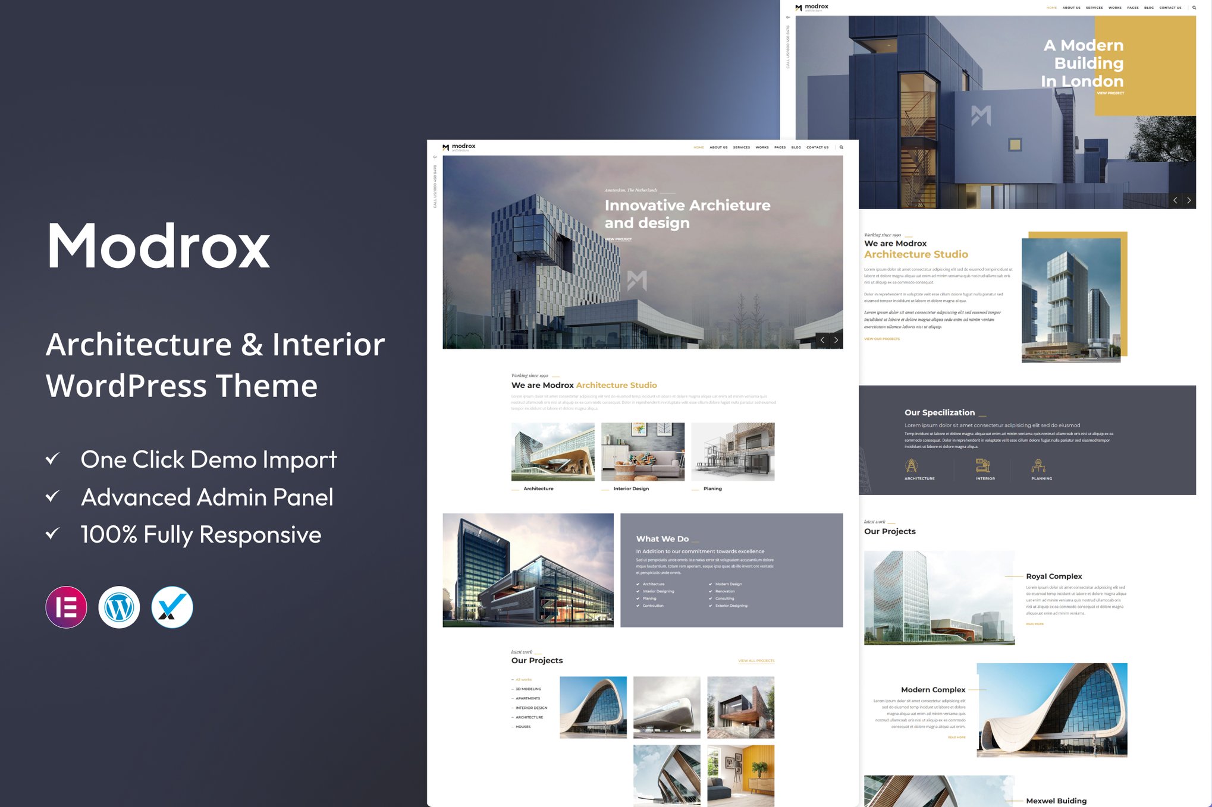Click the Elementor logo badge
Image resolution: width=1212 pixels, height=807 pixels.
coord(67,607)
